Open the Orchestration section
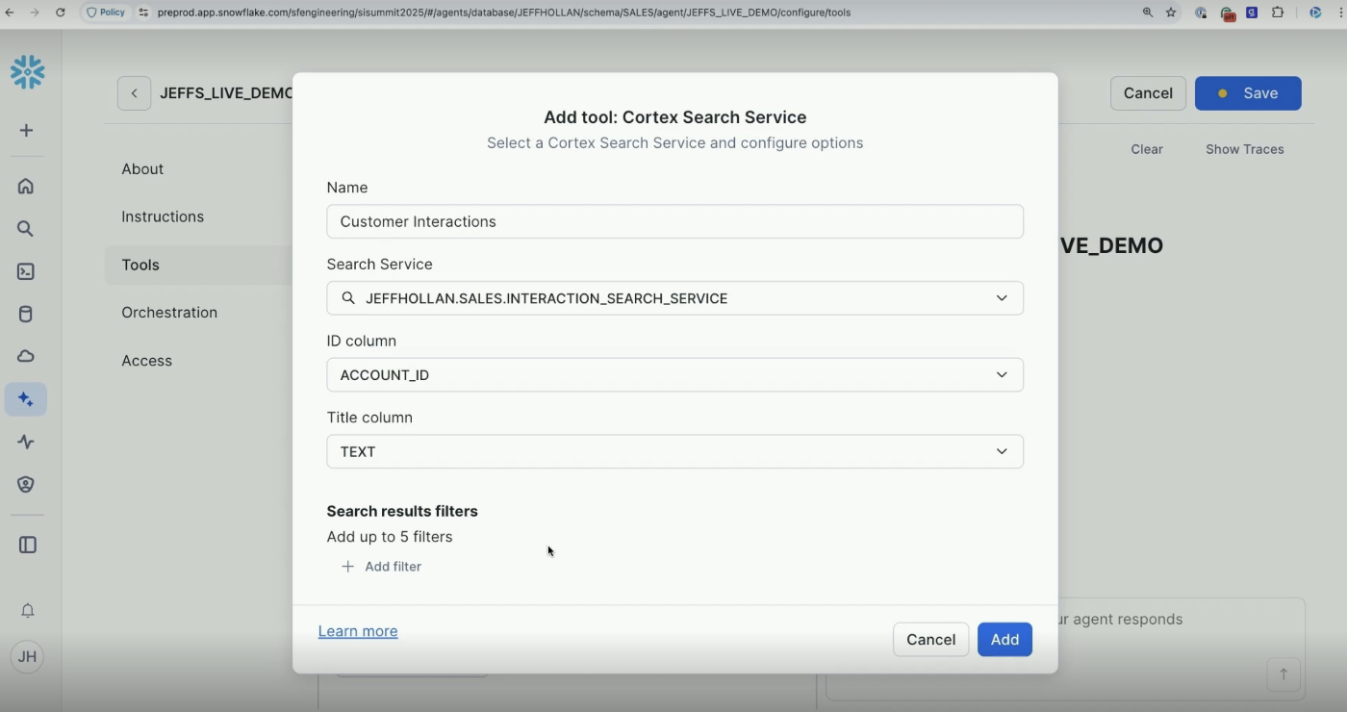1347x712 pixels. coord(169,313)
